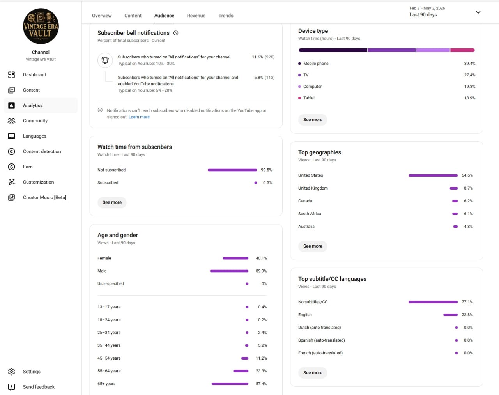The image size is (499, 395).
Task: Click the Mobile phone segment of device bar
Action: (333, 50)
